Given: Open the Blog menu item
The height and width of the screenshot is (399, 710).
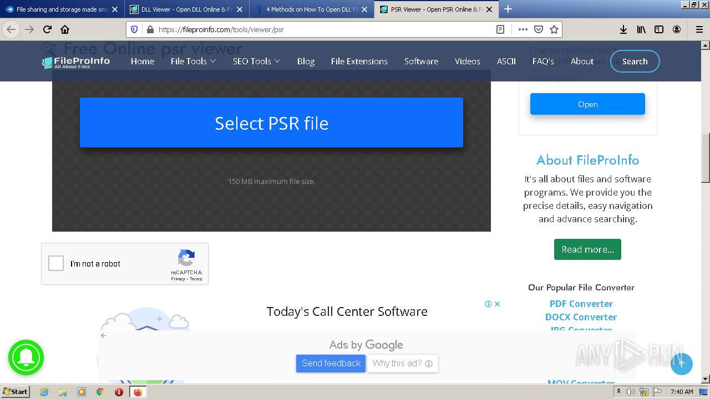Looking at the screenshot, I should 306,62.
